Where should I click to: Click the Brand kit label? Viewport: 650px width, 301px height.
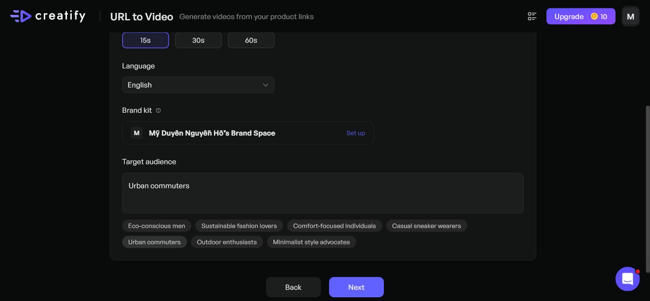(137, 110)
